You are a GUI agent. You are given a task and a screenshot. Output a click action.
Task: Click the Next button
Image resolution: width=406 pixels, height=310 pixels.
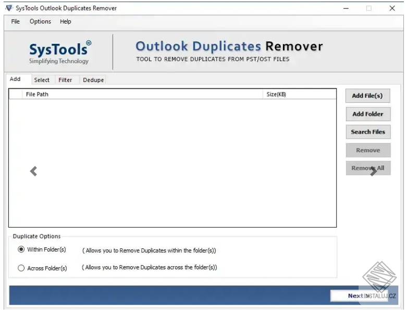coord(360,296)
